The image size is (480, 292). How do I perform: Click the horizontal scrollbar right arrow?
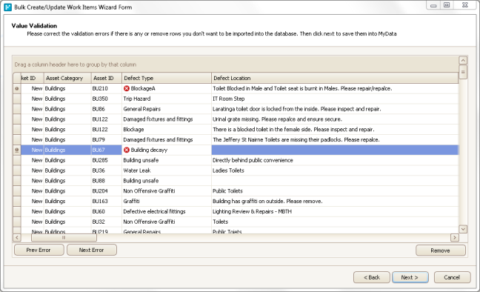tap(455, 237)
